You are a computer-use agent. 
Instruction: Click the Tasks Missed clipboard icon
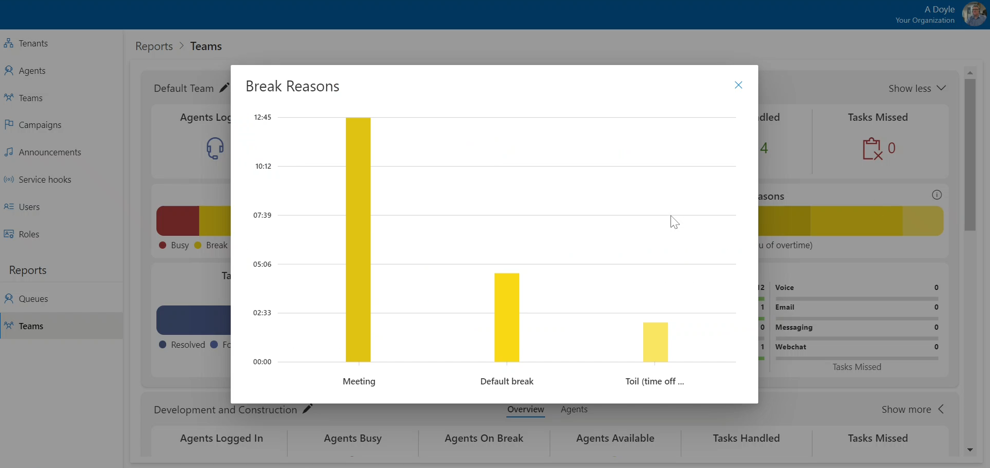(872, 149)
